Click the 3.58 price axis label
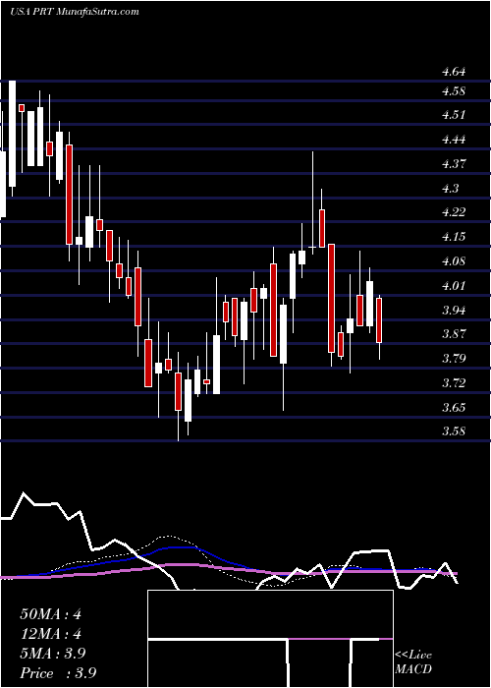Image resolution: width=491 pixels, height=688 pixels. pyautogui.click(x=453, y=431)
